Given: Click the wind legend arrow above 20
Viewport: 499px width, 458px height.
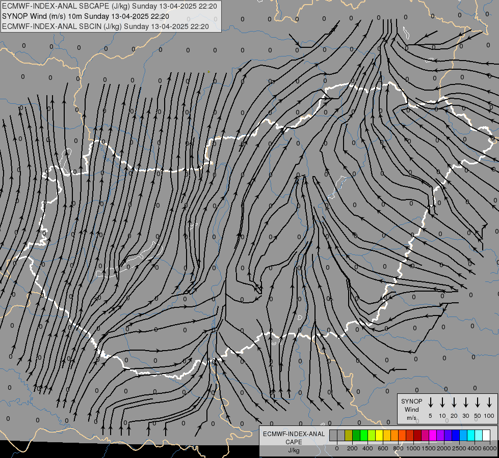Looking at the screenshot, I should pos(454,403).
